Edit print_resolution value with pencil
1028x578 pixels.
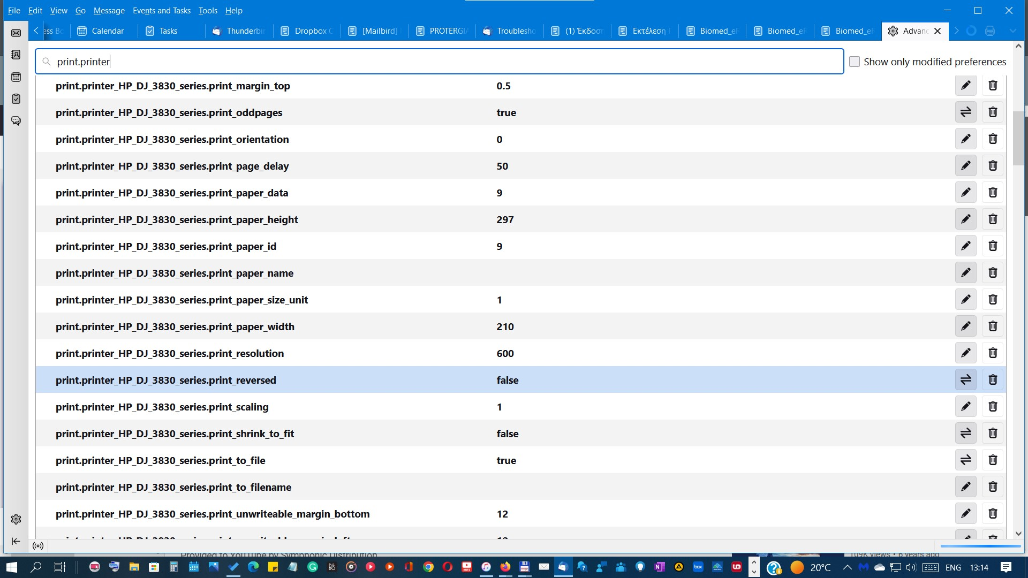[x=965, y=353]
